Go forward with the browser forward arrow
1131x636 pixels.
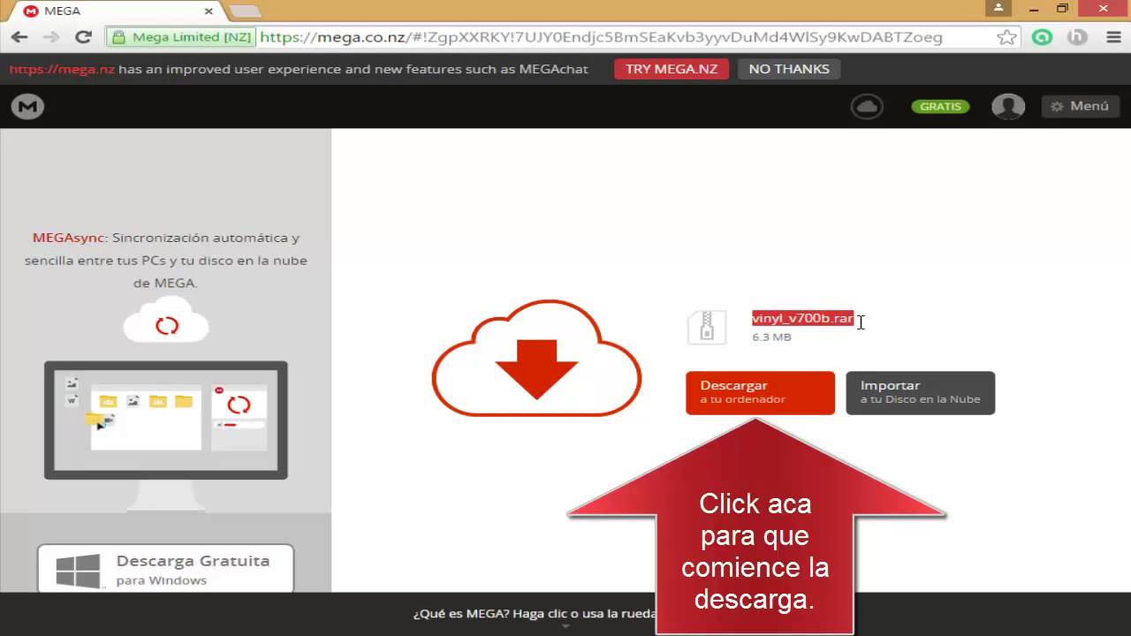pos(51,37)
